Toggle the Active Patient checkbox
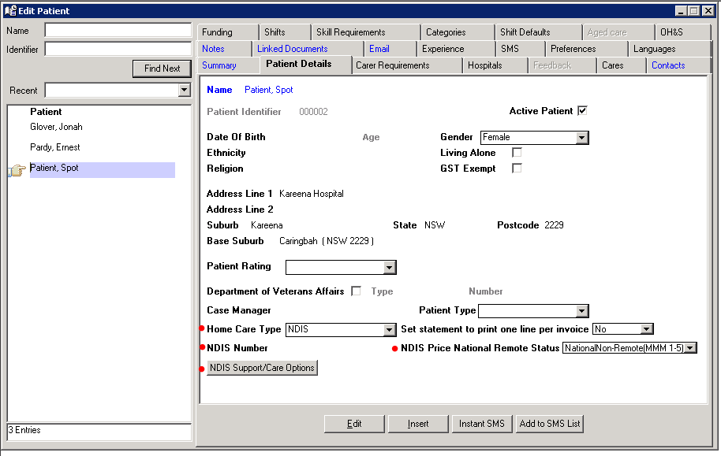721x456 pixels. [x=583, y=111]
